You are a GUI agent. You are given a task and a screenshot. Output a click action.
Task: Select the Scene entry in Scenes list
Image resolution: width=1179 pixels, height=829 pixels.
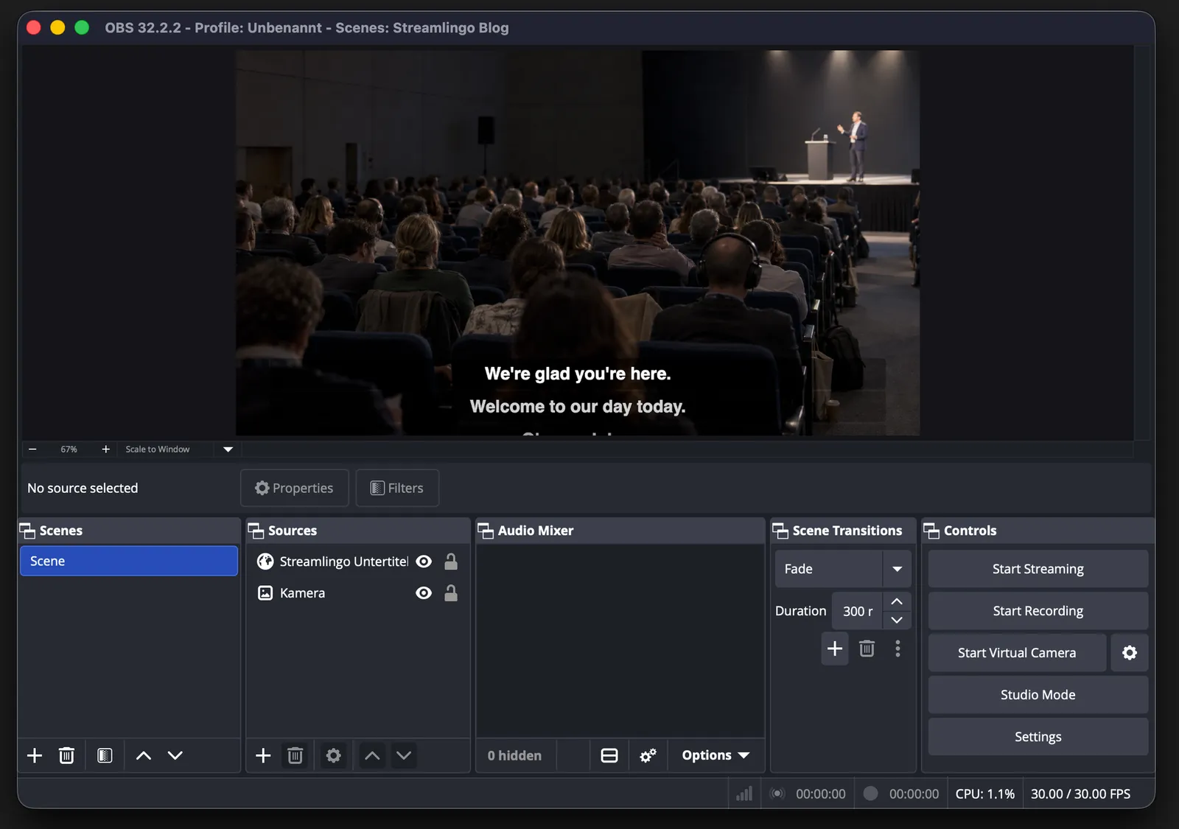(129, 561)
